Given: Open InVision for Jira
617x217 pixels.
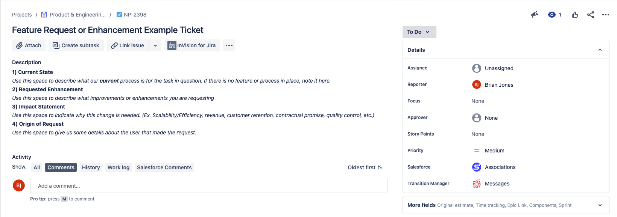Looking at the screenshot, I should [192, 45].
